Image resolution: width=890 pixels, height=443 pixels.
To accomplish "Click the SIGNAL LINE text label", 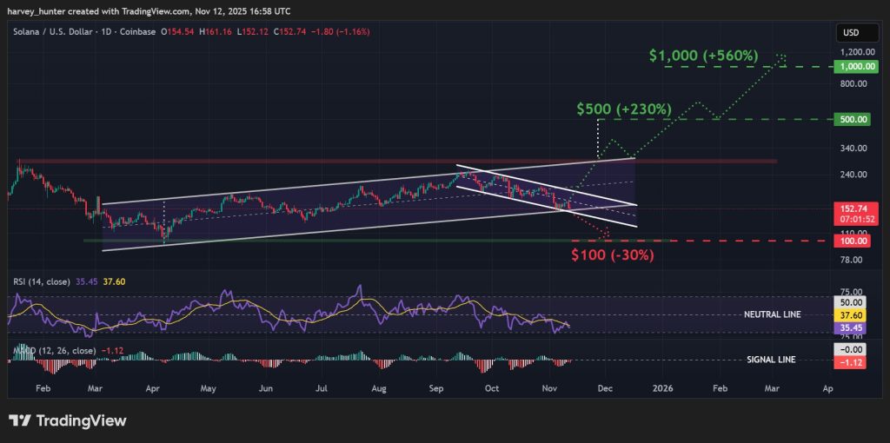I will (x=771, y=360).
